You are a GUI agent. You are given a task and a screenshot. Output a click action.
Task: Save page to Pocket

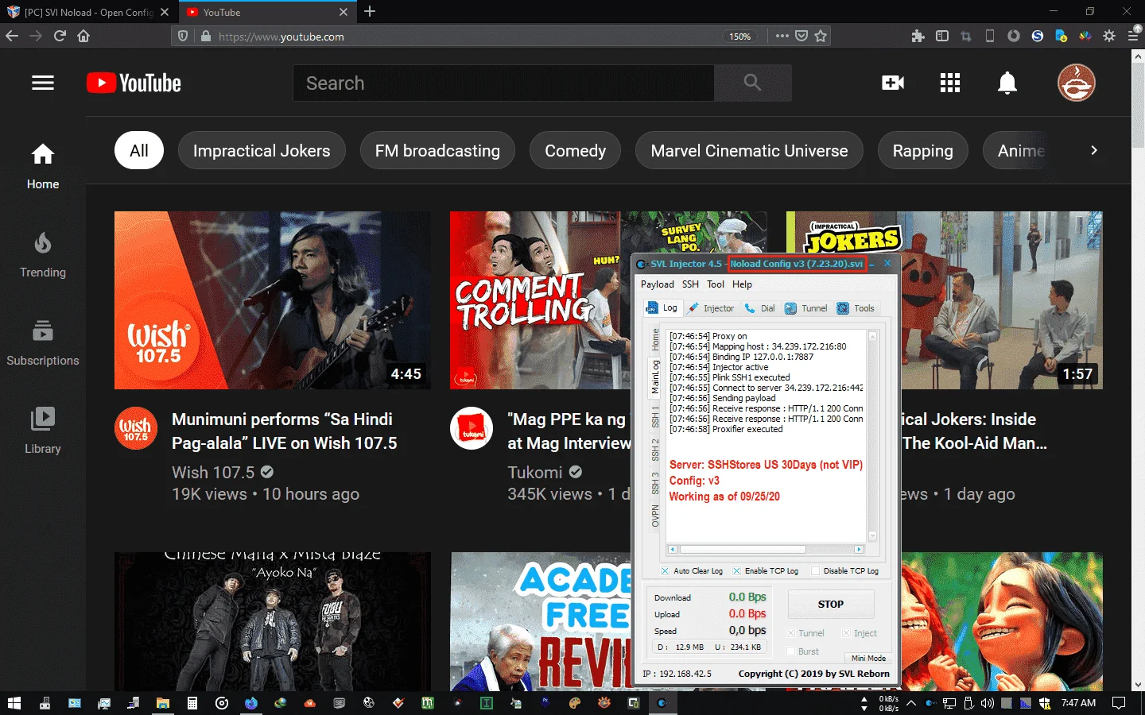801,36
